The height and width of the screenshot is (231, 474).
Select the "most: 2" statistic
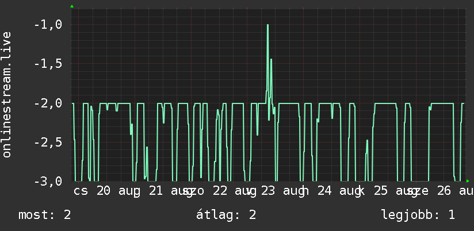[x=45, y=215]
